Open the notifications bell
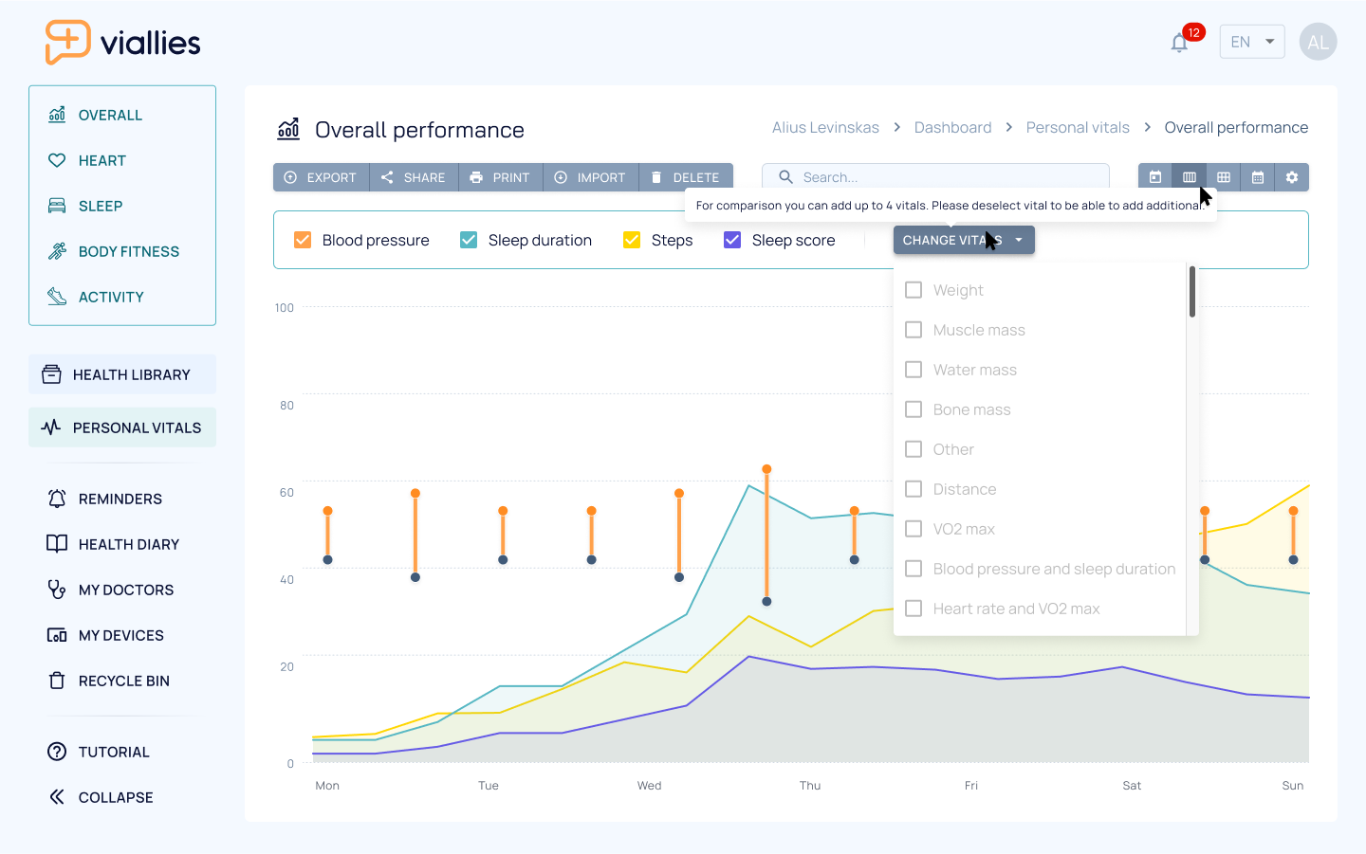The image size is (1366, 854). pyautogui.click(x=1179, y=43)
